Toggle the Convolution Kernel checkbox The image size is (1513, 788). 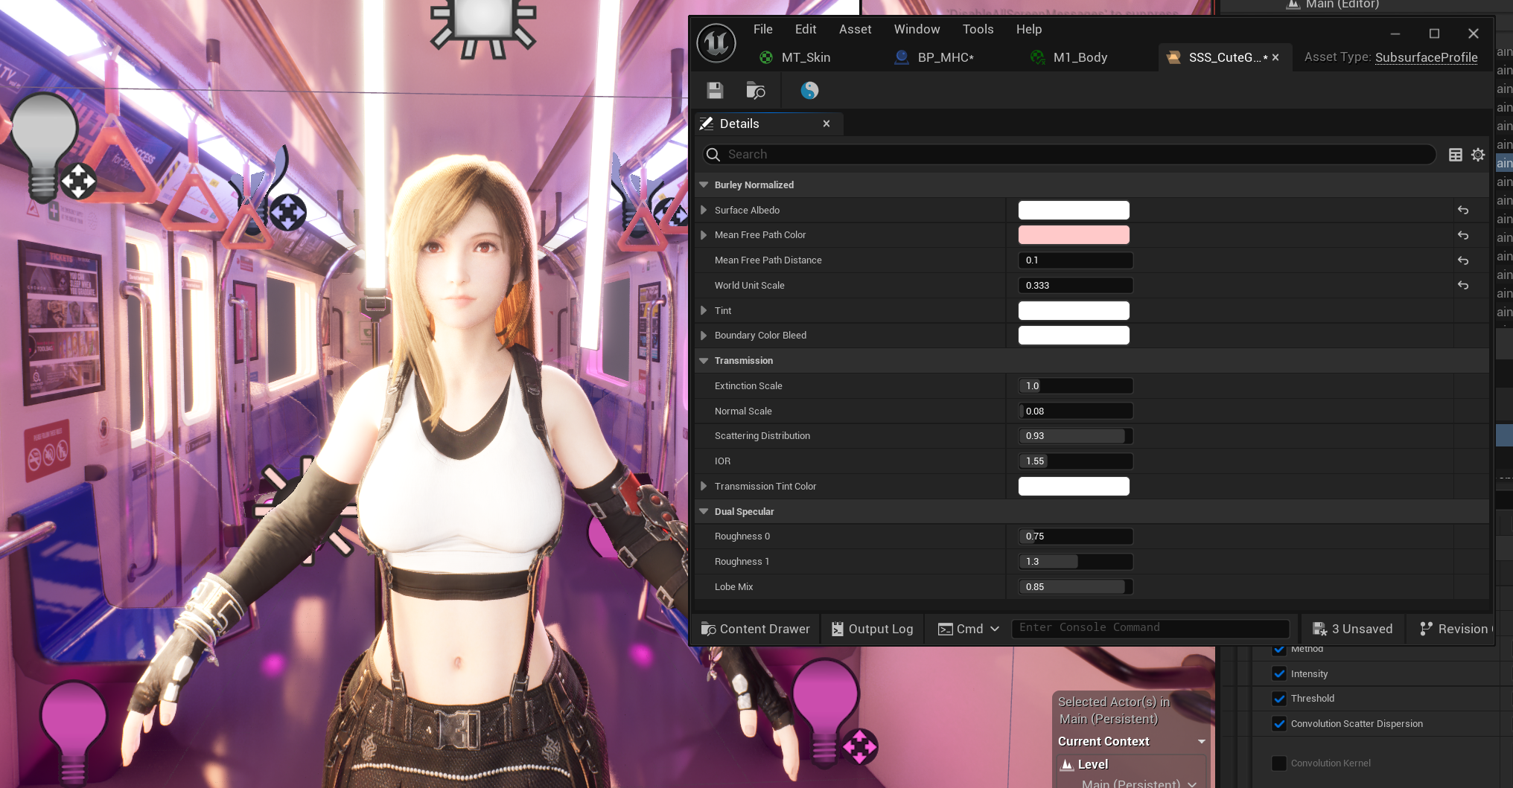(x=1279, y=763)
